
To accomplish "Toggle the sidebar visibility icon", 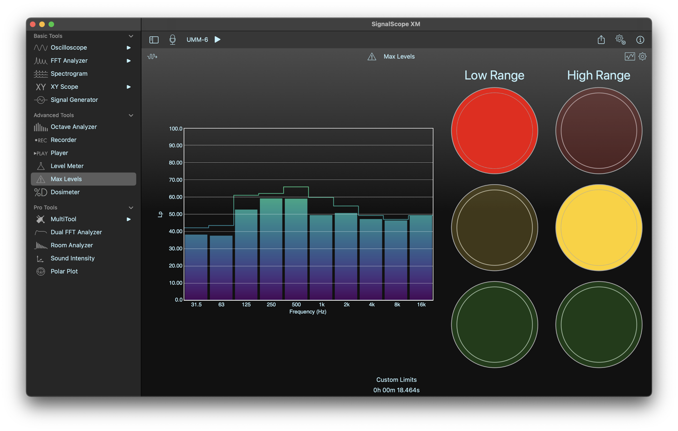I will click(154, 40).
